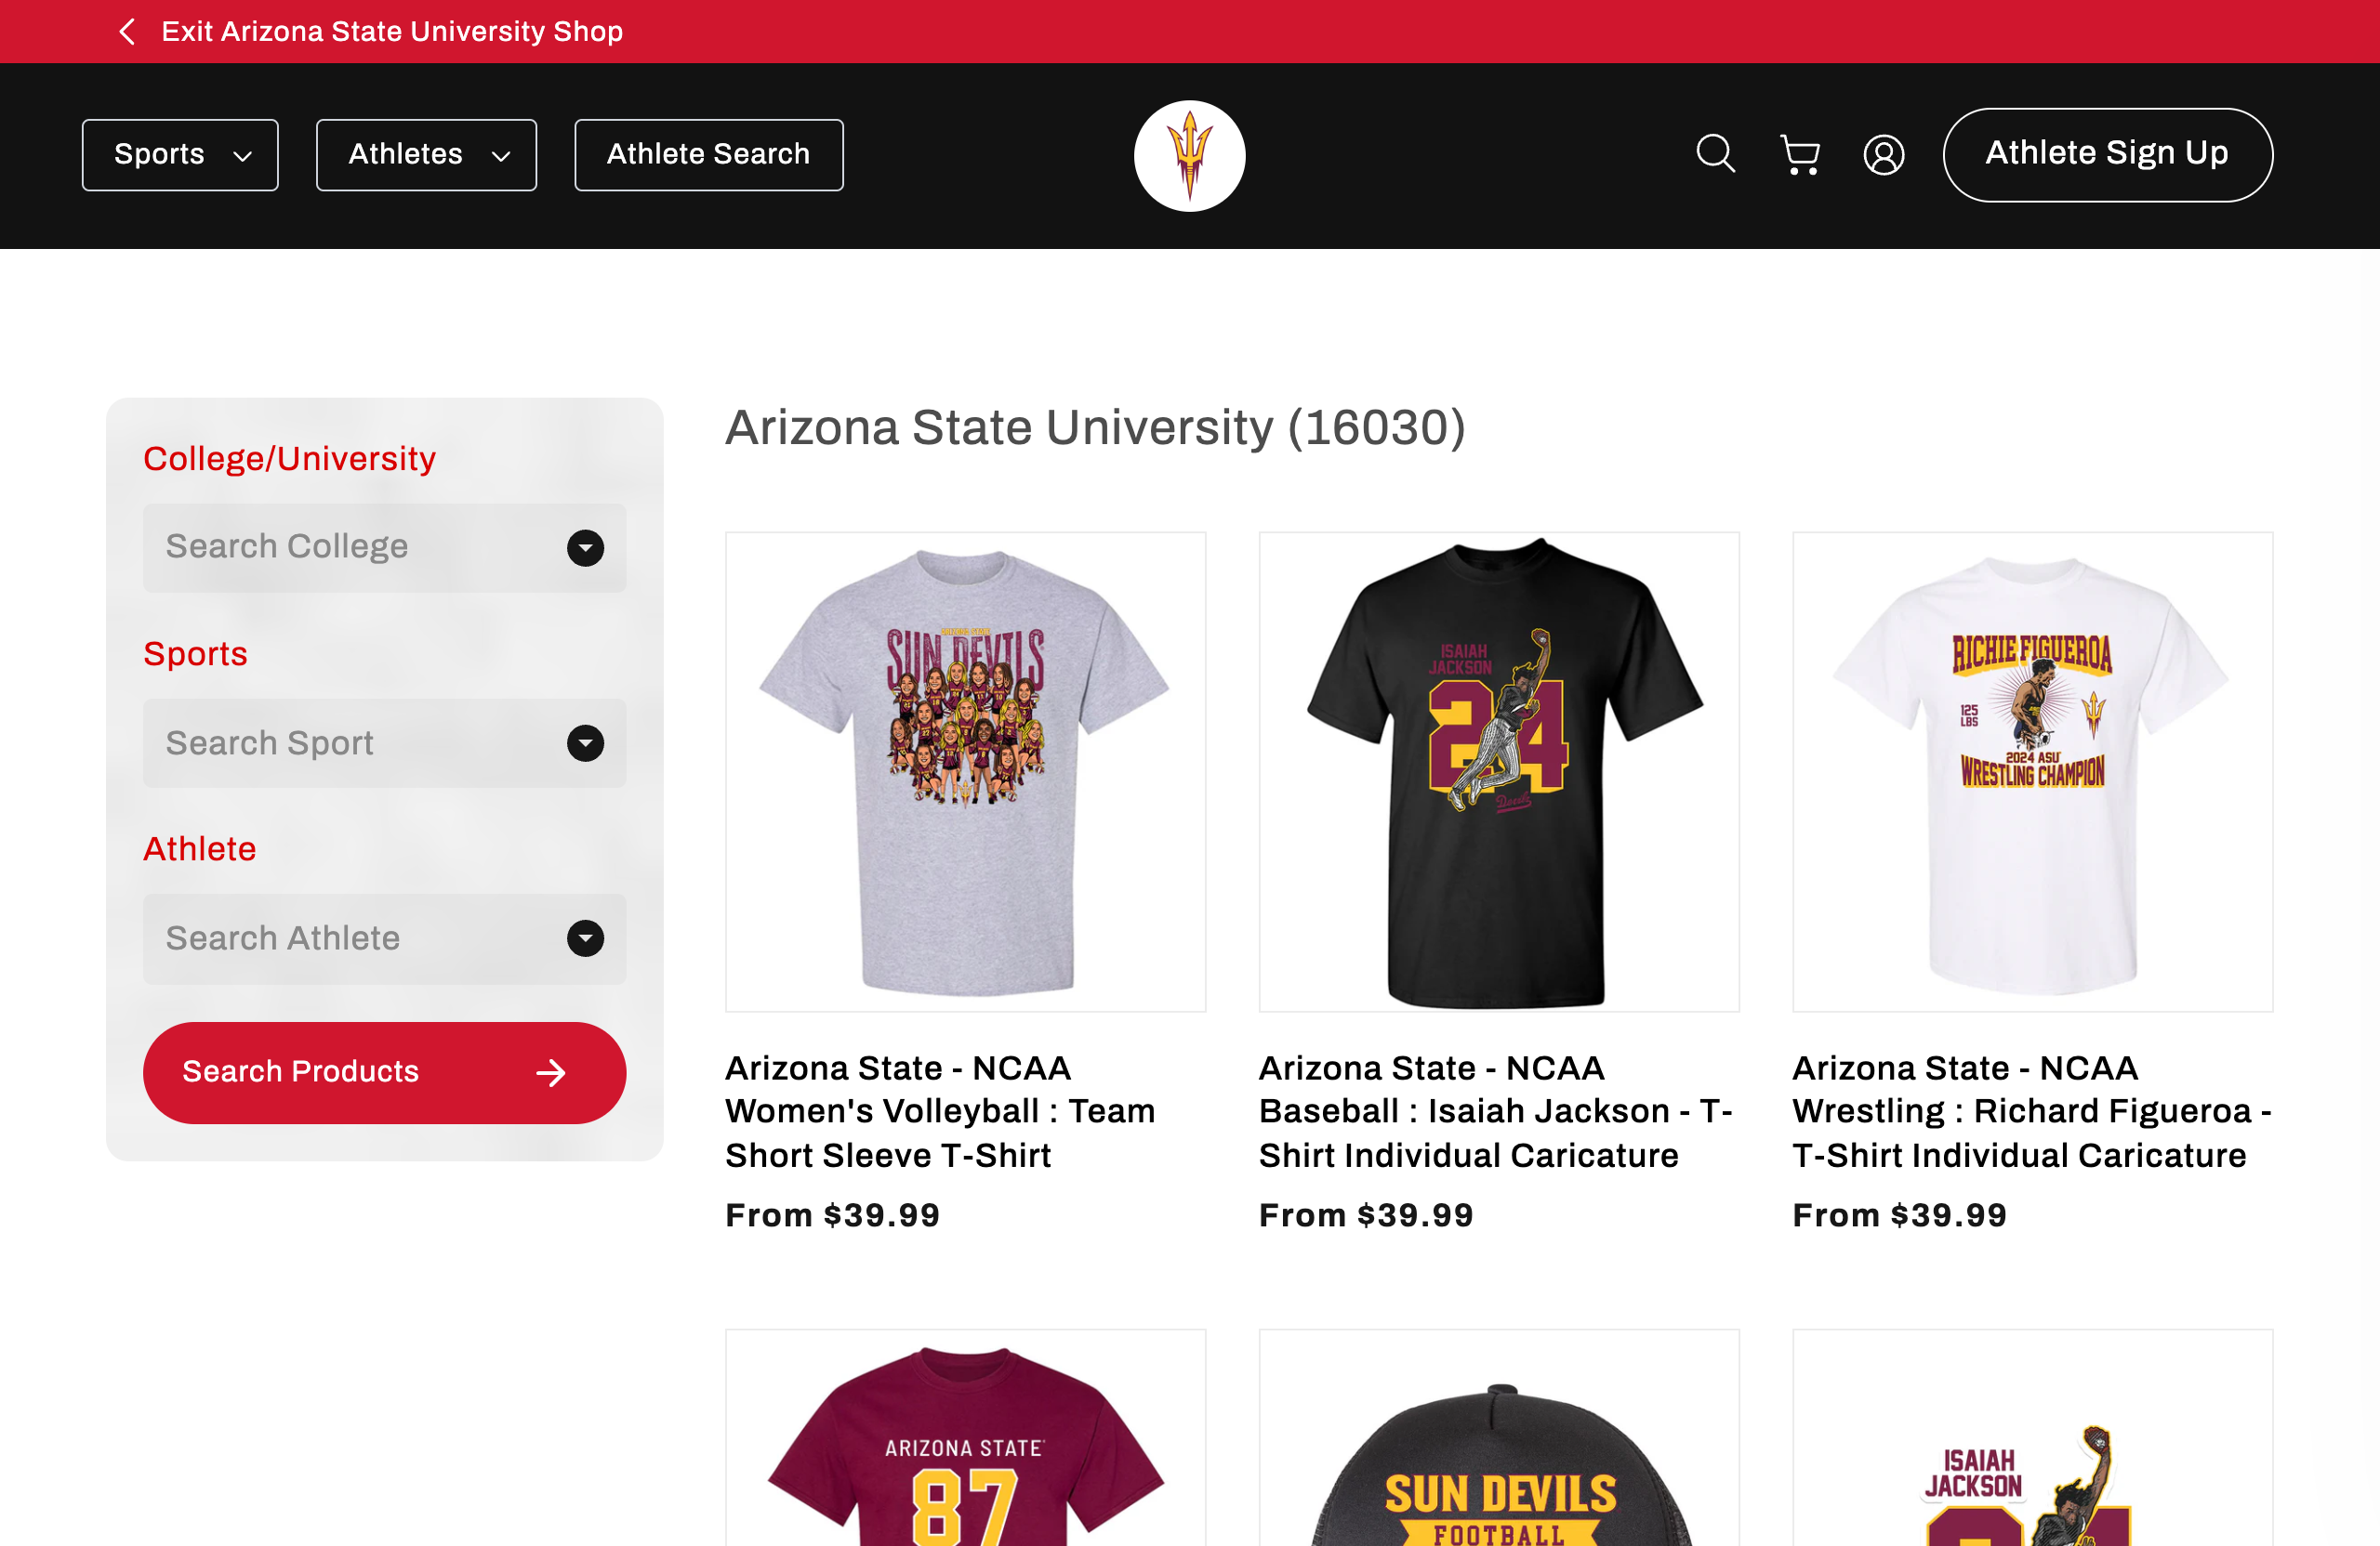Click the back arrow beside Exit link

coord(126,31)
